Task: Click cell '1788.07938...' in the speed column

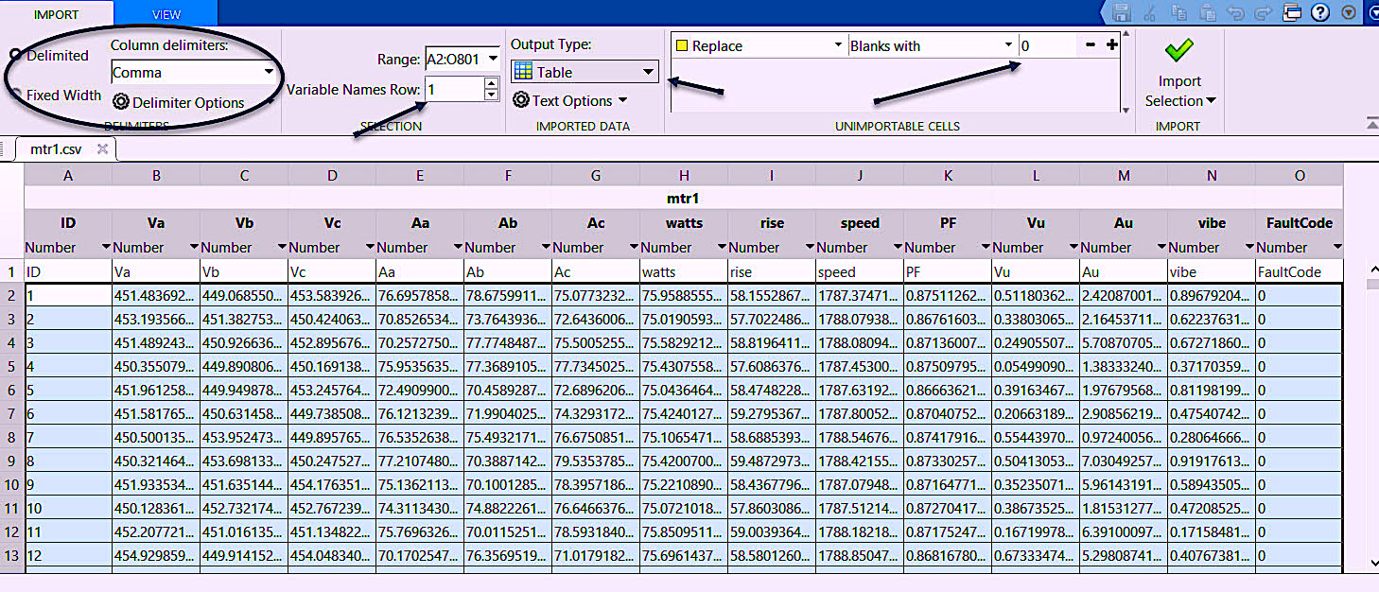Action: tap(860, 320)
